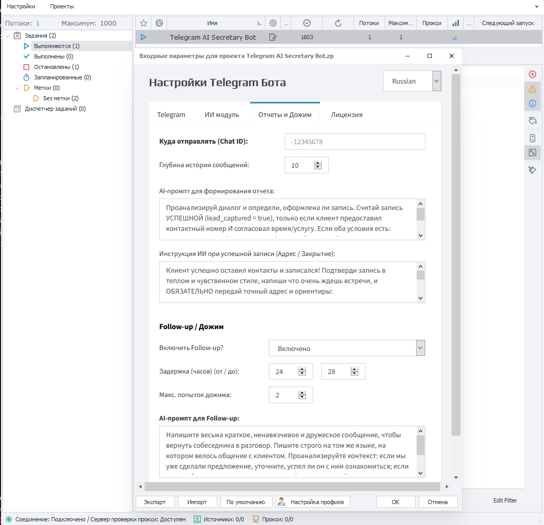Image resolution: width=544 pixels, height=525 pixels.
Task: Click the green connection status icon
Action: tap(8, 519)
